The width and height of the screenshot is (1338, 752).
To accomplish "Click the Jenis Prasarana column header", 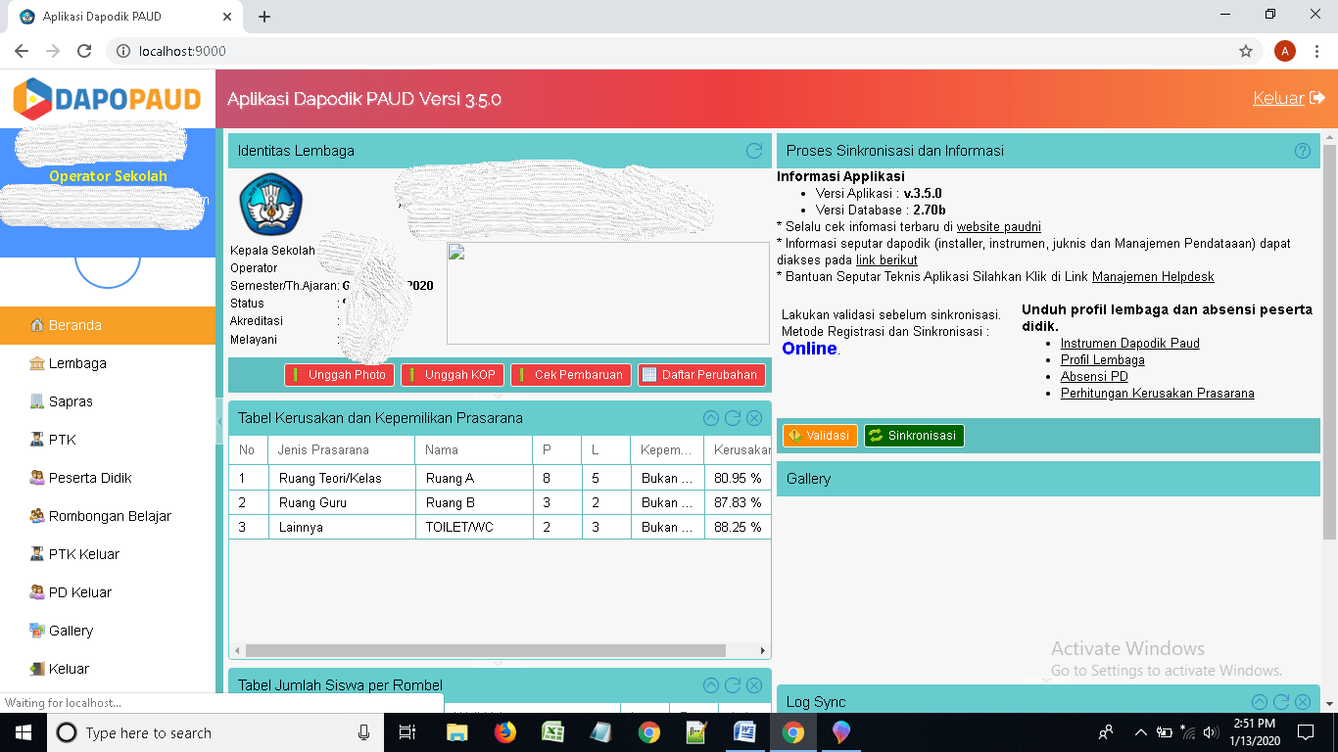I will (342, 450).
